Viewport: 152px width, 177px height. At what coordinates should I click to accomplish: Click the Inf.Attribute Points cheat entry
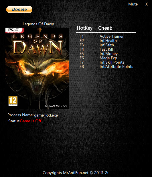[116, 66]
